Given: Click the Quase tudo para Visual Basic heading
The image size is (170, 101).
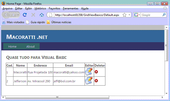Looking at the screenshot, I should [x=36, y=57].
